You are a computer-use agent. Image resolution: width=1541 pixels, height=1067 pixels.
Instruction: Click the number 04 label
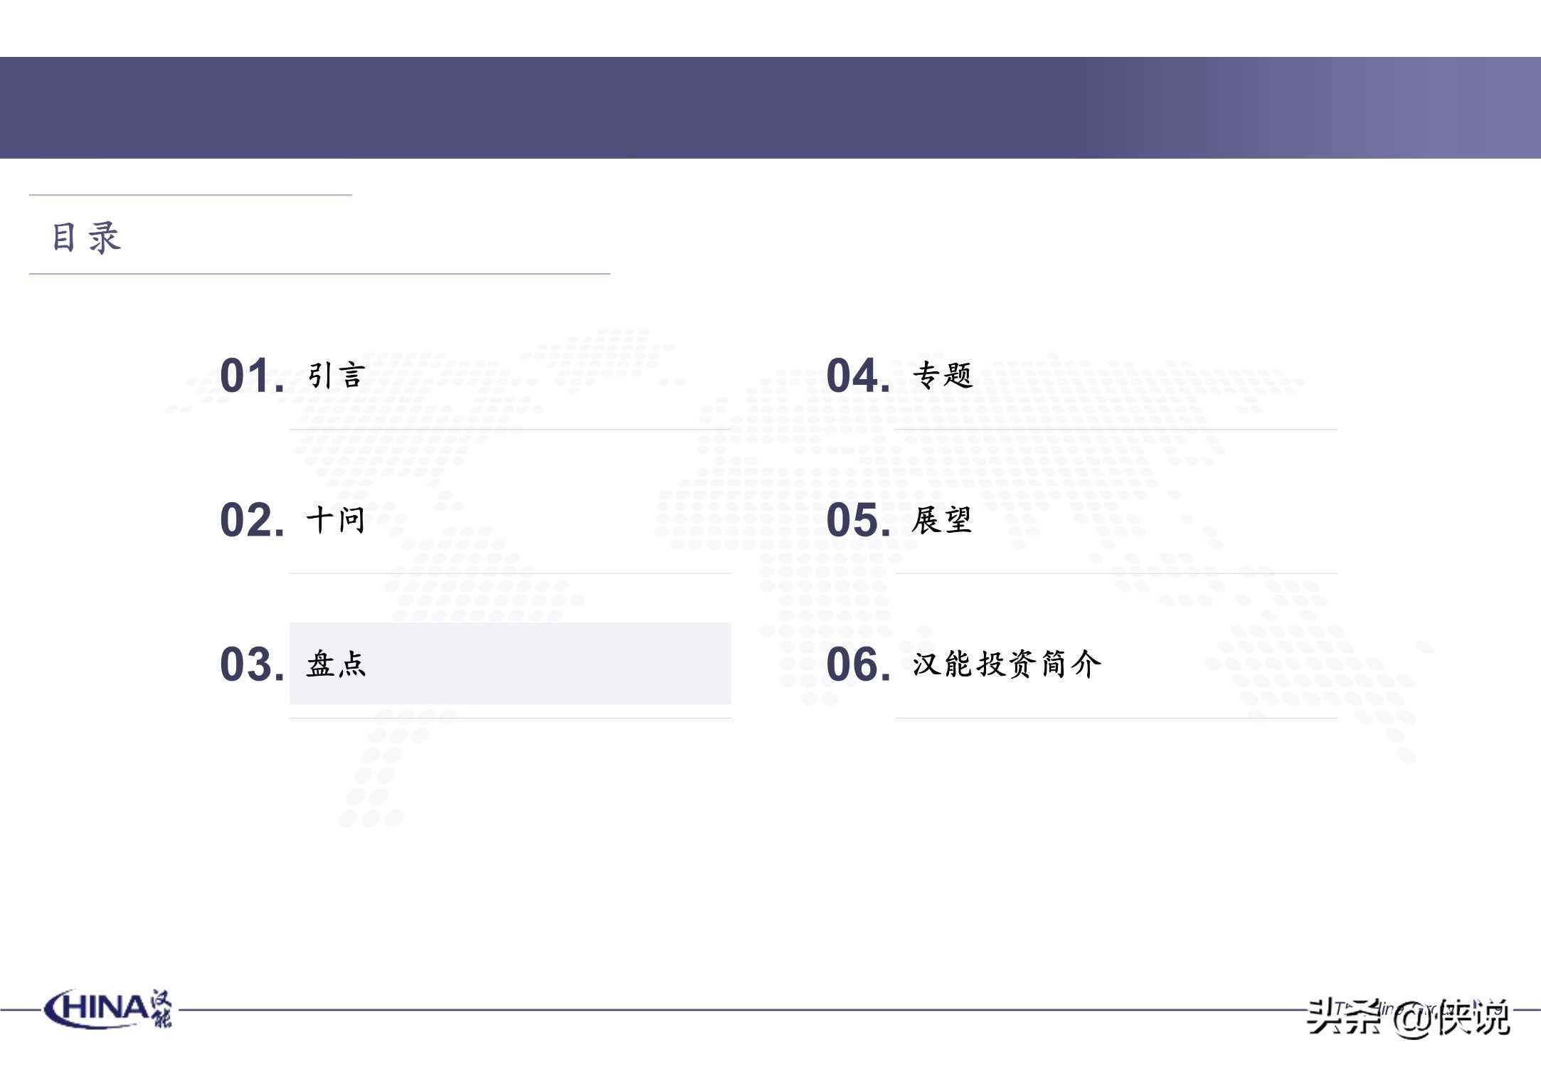[x=858, y=376]
